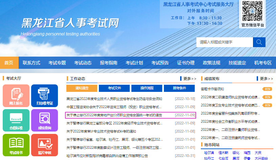Open the 成绩查询 score query tile
Viewport: 276px width, 160px height.
coord(44,120)
